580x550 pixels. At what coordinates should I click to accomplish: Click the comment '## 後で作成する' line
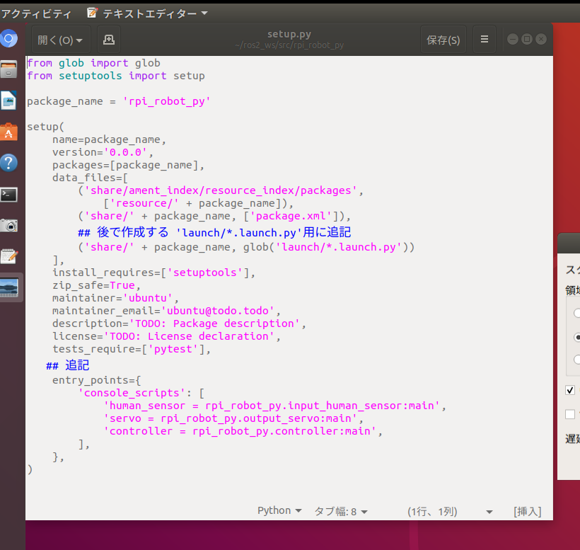(x=214, y=232)
